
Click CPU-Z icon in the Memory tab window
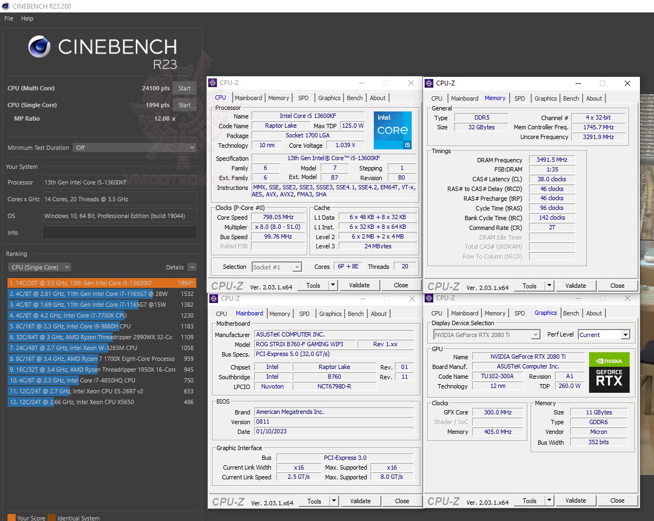tap(430, 83)
